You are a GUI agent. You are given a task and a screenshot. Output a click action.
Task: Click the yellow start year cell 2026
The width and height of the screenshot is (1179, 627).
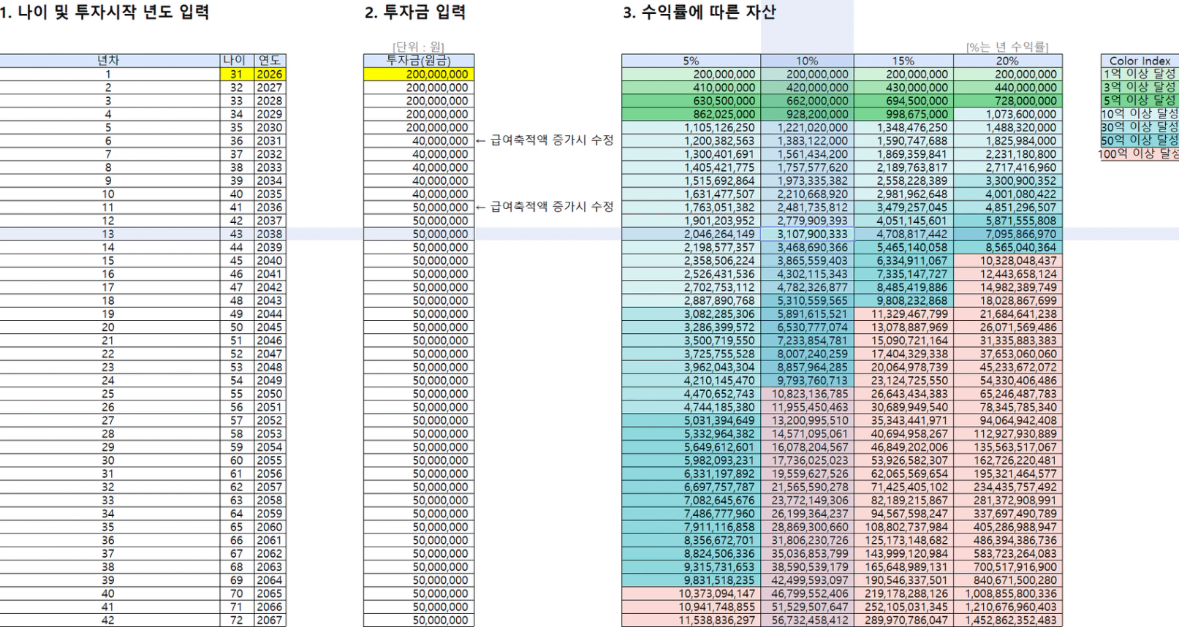(x=270, y=74)
